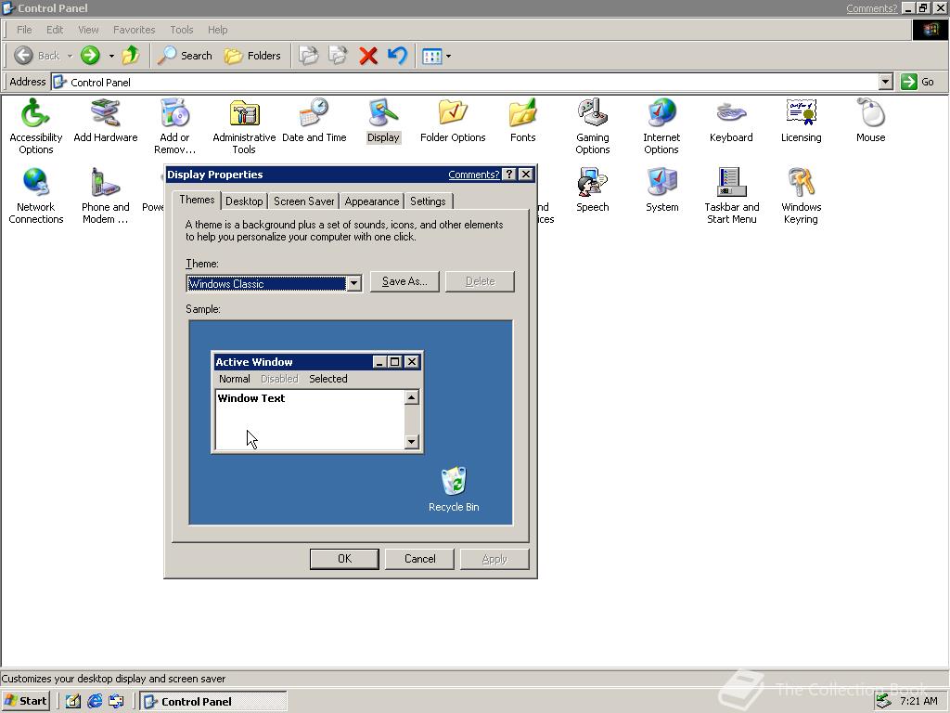Screen dimensions: 950x713
Task: Open the Help menu
Action: tap(217, 30)
